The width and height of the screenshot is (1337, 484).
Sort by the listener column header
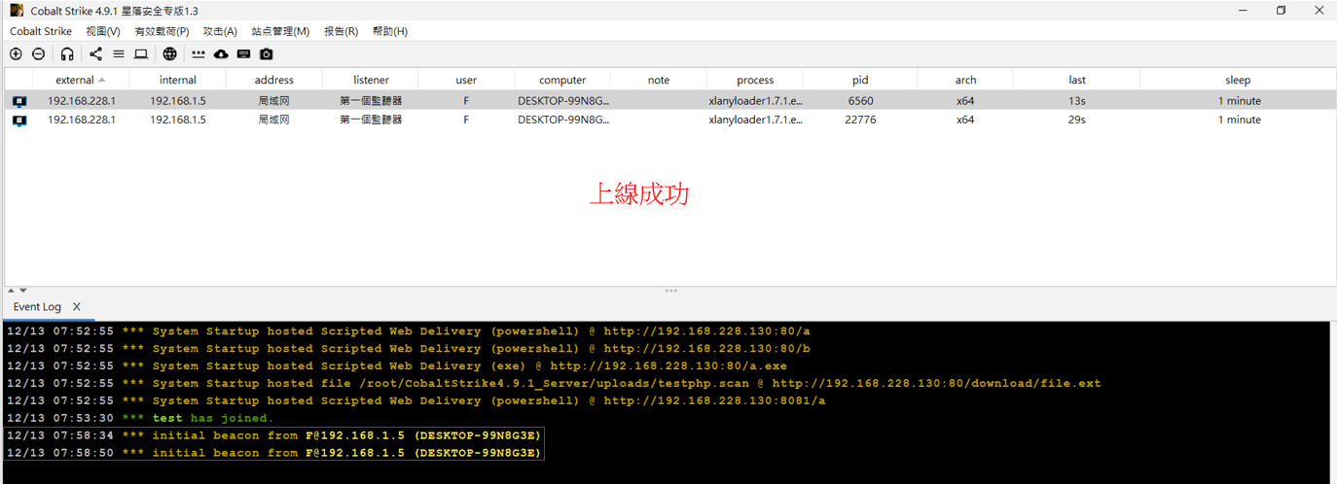click(x=371, y=80)
